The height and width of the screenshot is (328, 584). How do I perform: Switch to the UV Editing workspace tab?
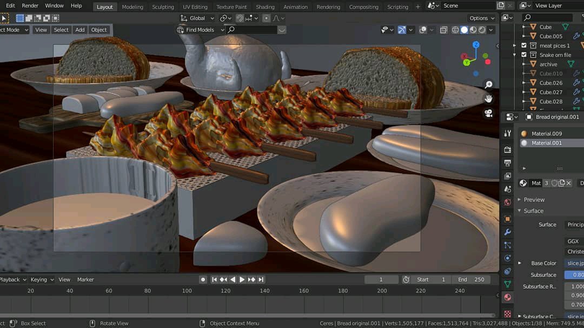[x=195, y=6]
